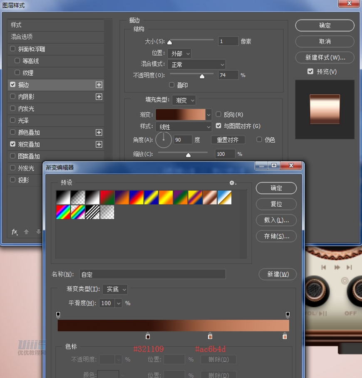Click the 名称 text field containing 自定
362x378 pixels.
tap(152, 274)
